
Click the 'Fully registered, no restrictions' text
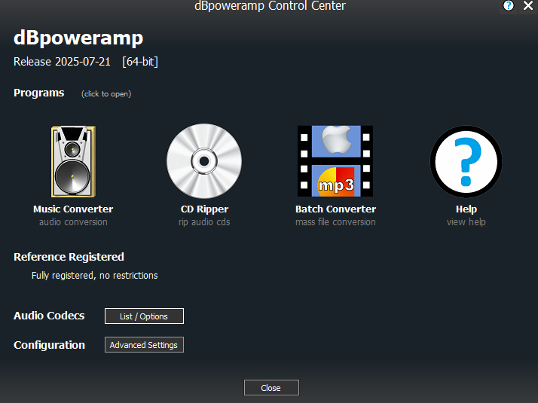tap(94, 276)
